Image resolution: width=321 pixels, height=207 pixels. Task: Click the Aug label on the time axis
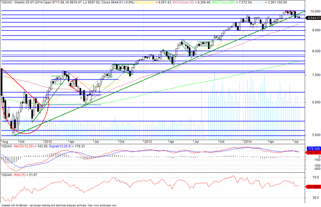(5, 142)
